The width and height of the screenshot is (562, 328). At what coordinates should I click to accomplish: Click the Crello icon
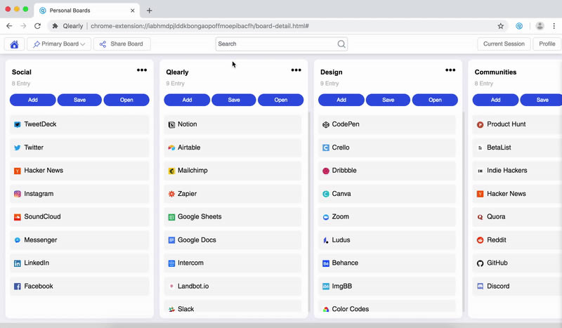click(x=326, y=147)
